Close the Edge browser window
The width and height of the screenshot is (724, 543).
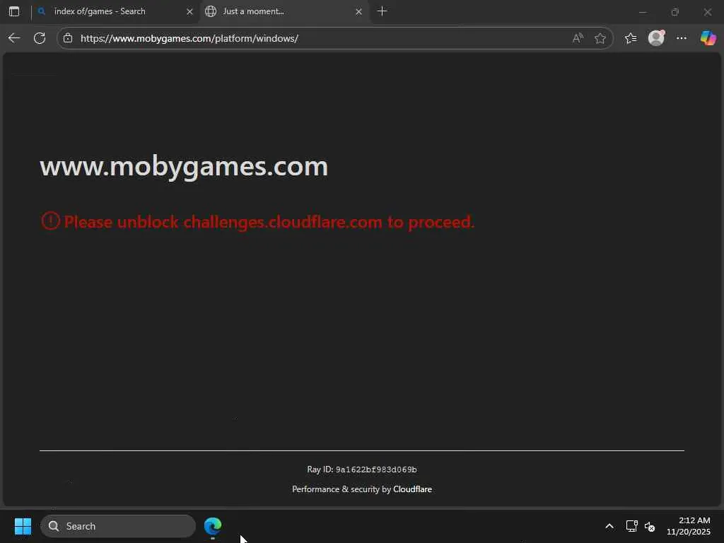tap(707, 12)
